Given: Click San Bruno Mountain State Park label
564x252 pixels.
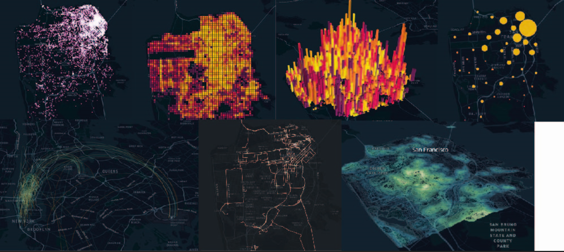Looking at the screenshot, I should tap(504, 235).
